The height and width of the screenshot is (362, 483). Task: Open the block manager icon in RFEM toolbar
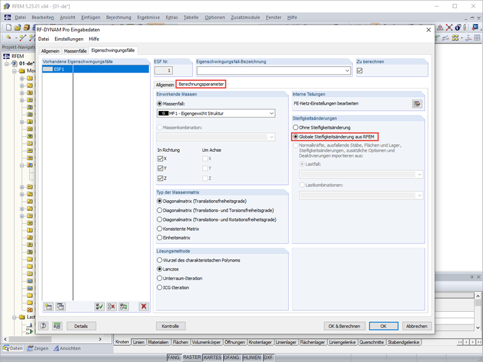click(27, 27)
